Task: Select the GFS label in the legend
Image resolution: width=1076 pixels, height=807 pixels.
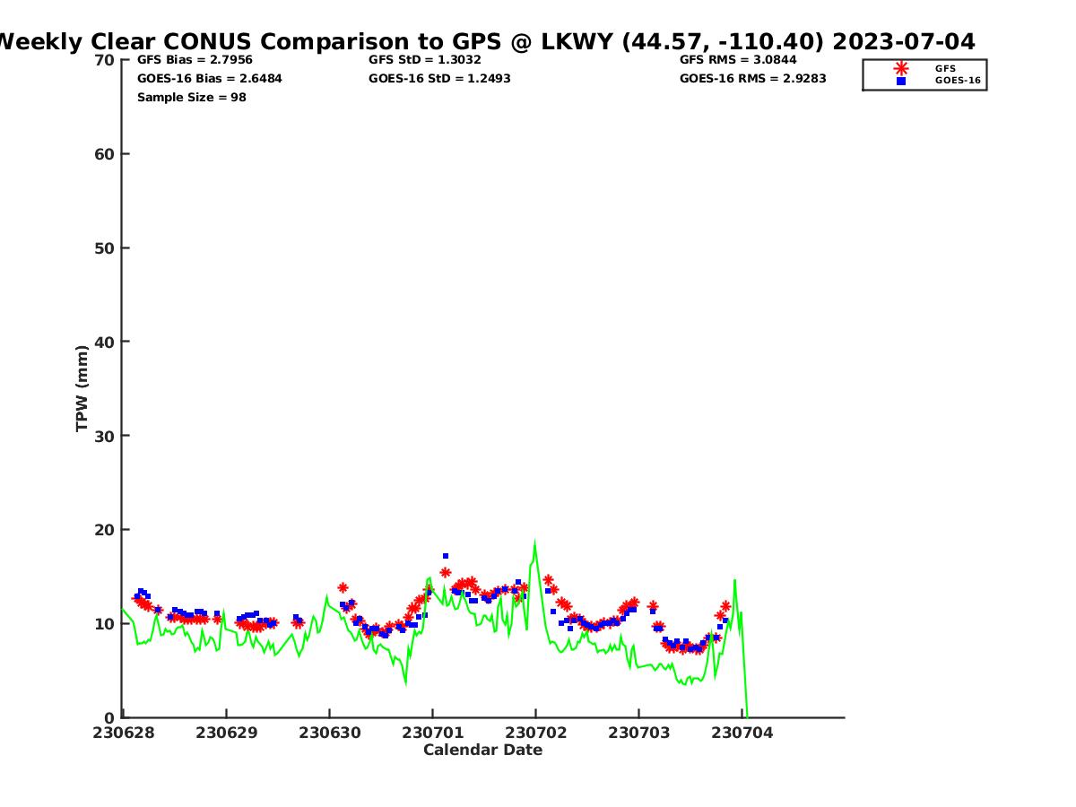Action: pos(945,68)
